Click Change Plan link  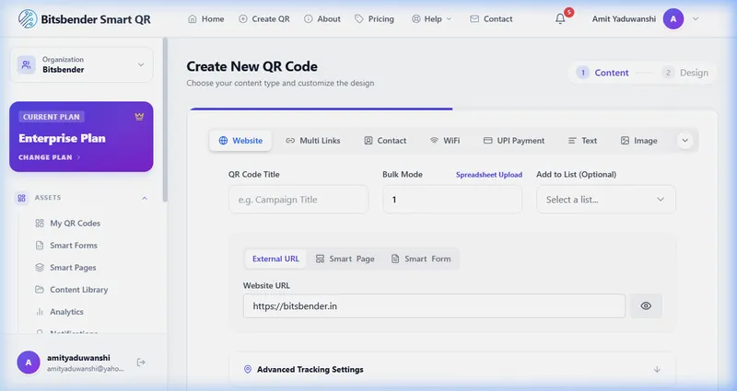click(x=50, y=157)
